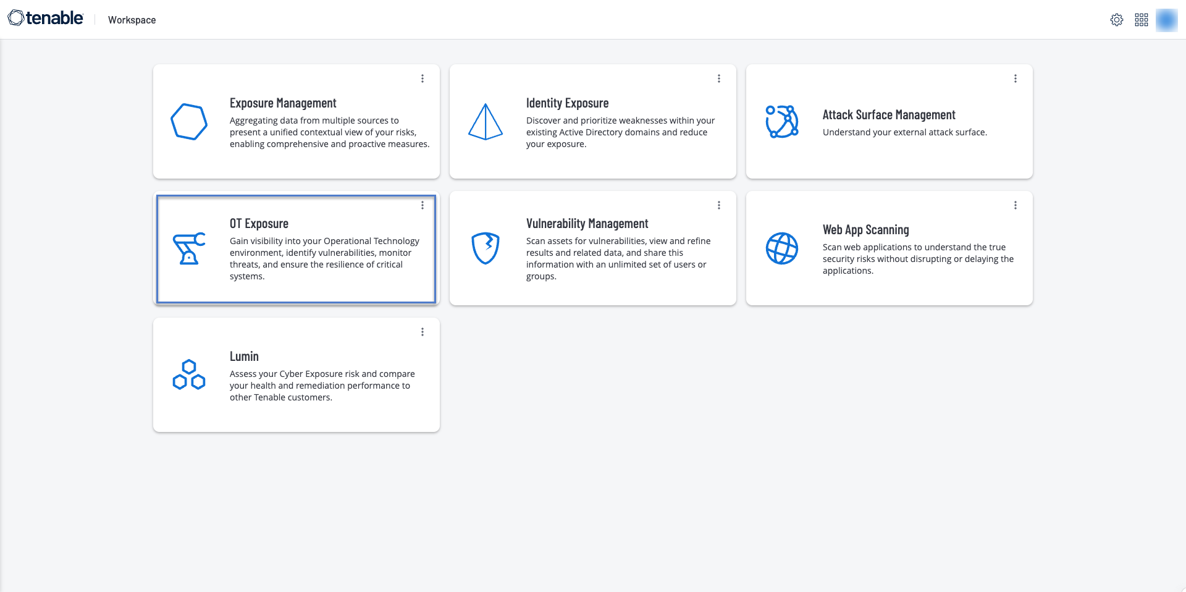This screenshot has width=1186, height=592.
Task: Show Lumin tile more options menu
Action: pyautogui.click(x=423, y=332)
